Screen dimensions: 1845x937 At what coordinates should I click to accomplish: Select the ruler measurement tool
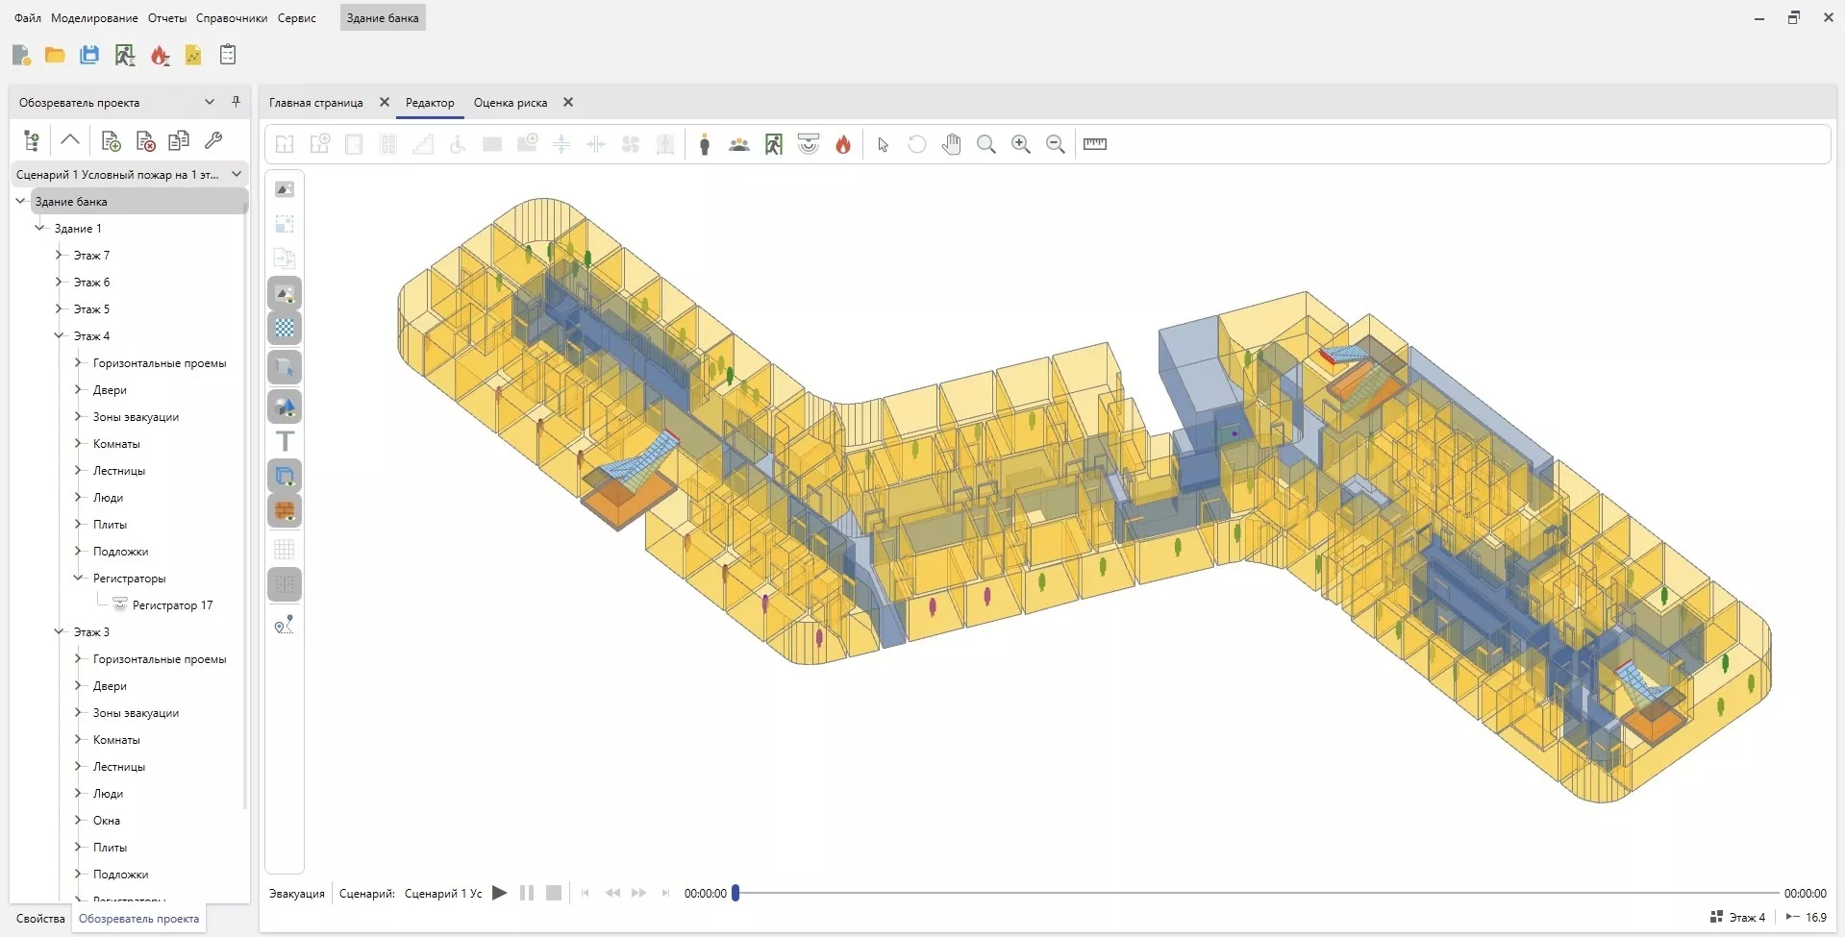coord(1095,144)
